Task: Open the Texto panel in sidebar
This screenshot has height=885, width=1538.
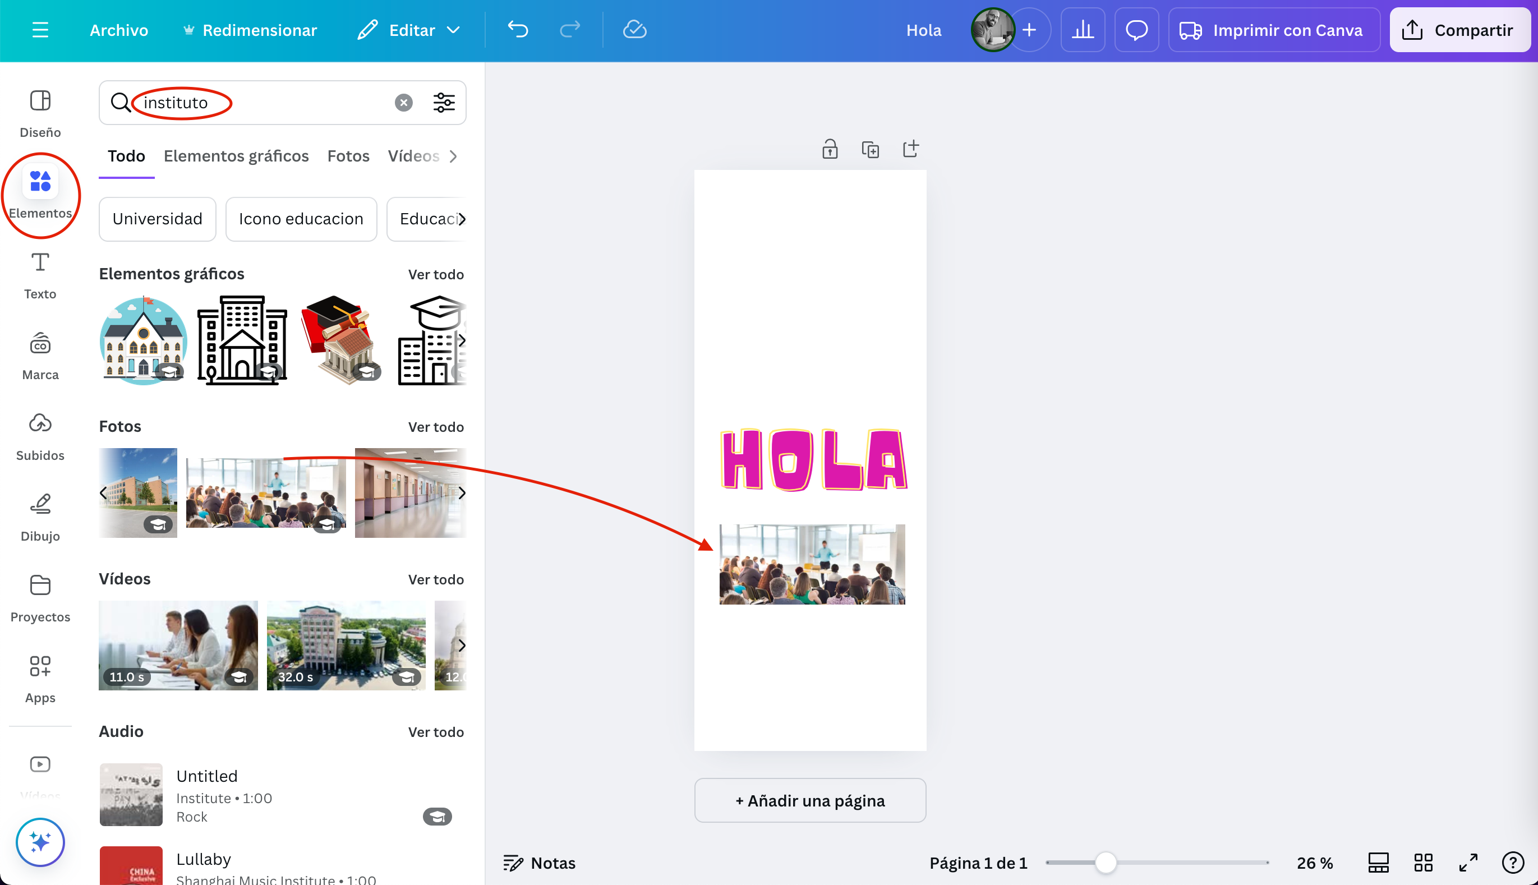Action: 40,275
